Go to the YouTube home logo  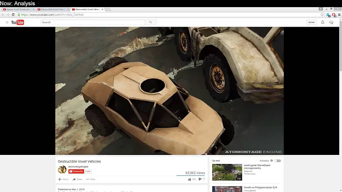18,22
